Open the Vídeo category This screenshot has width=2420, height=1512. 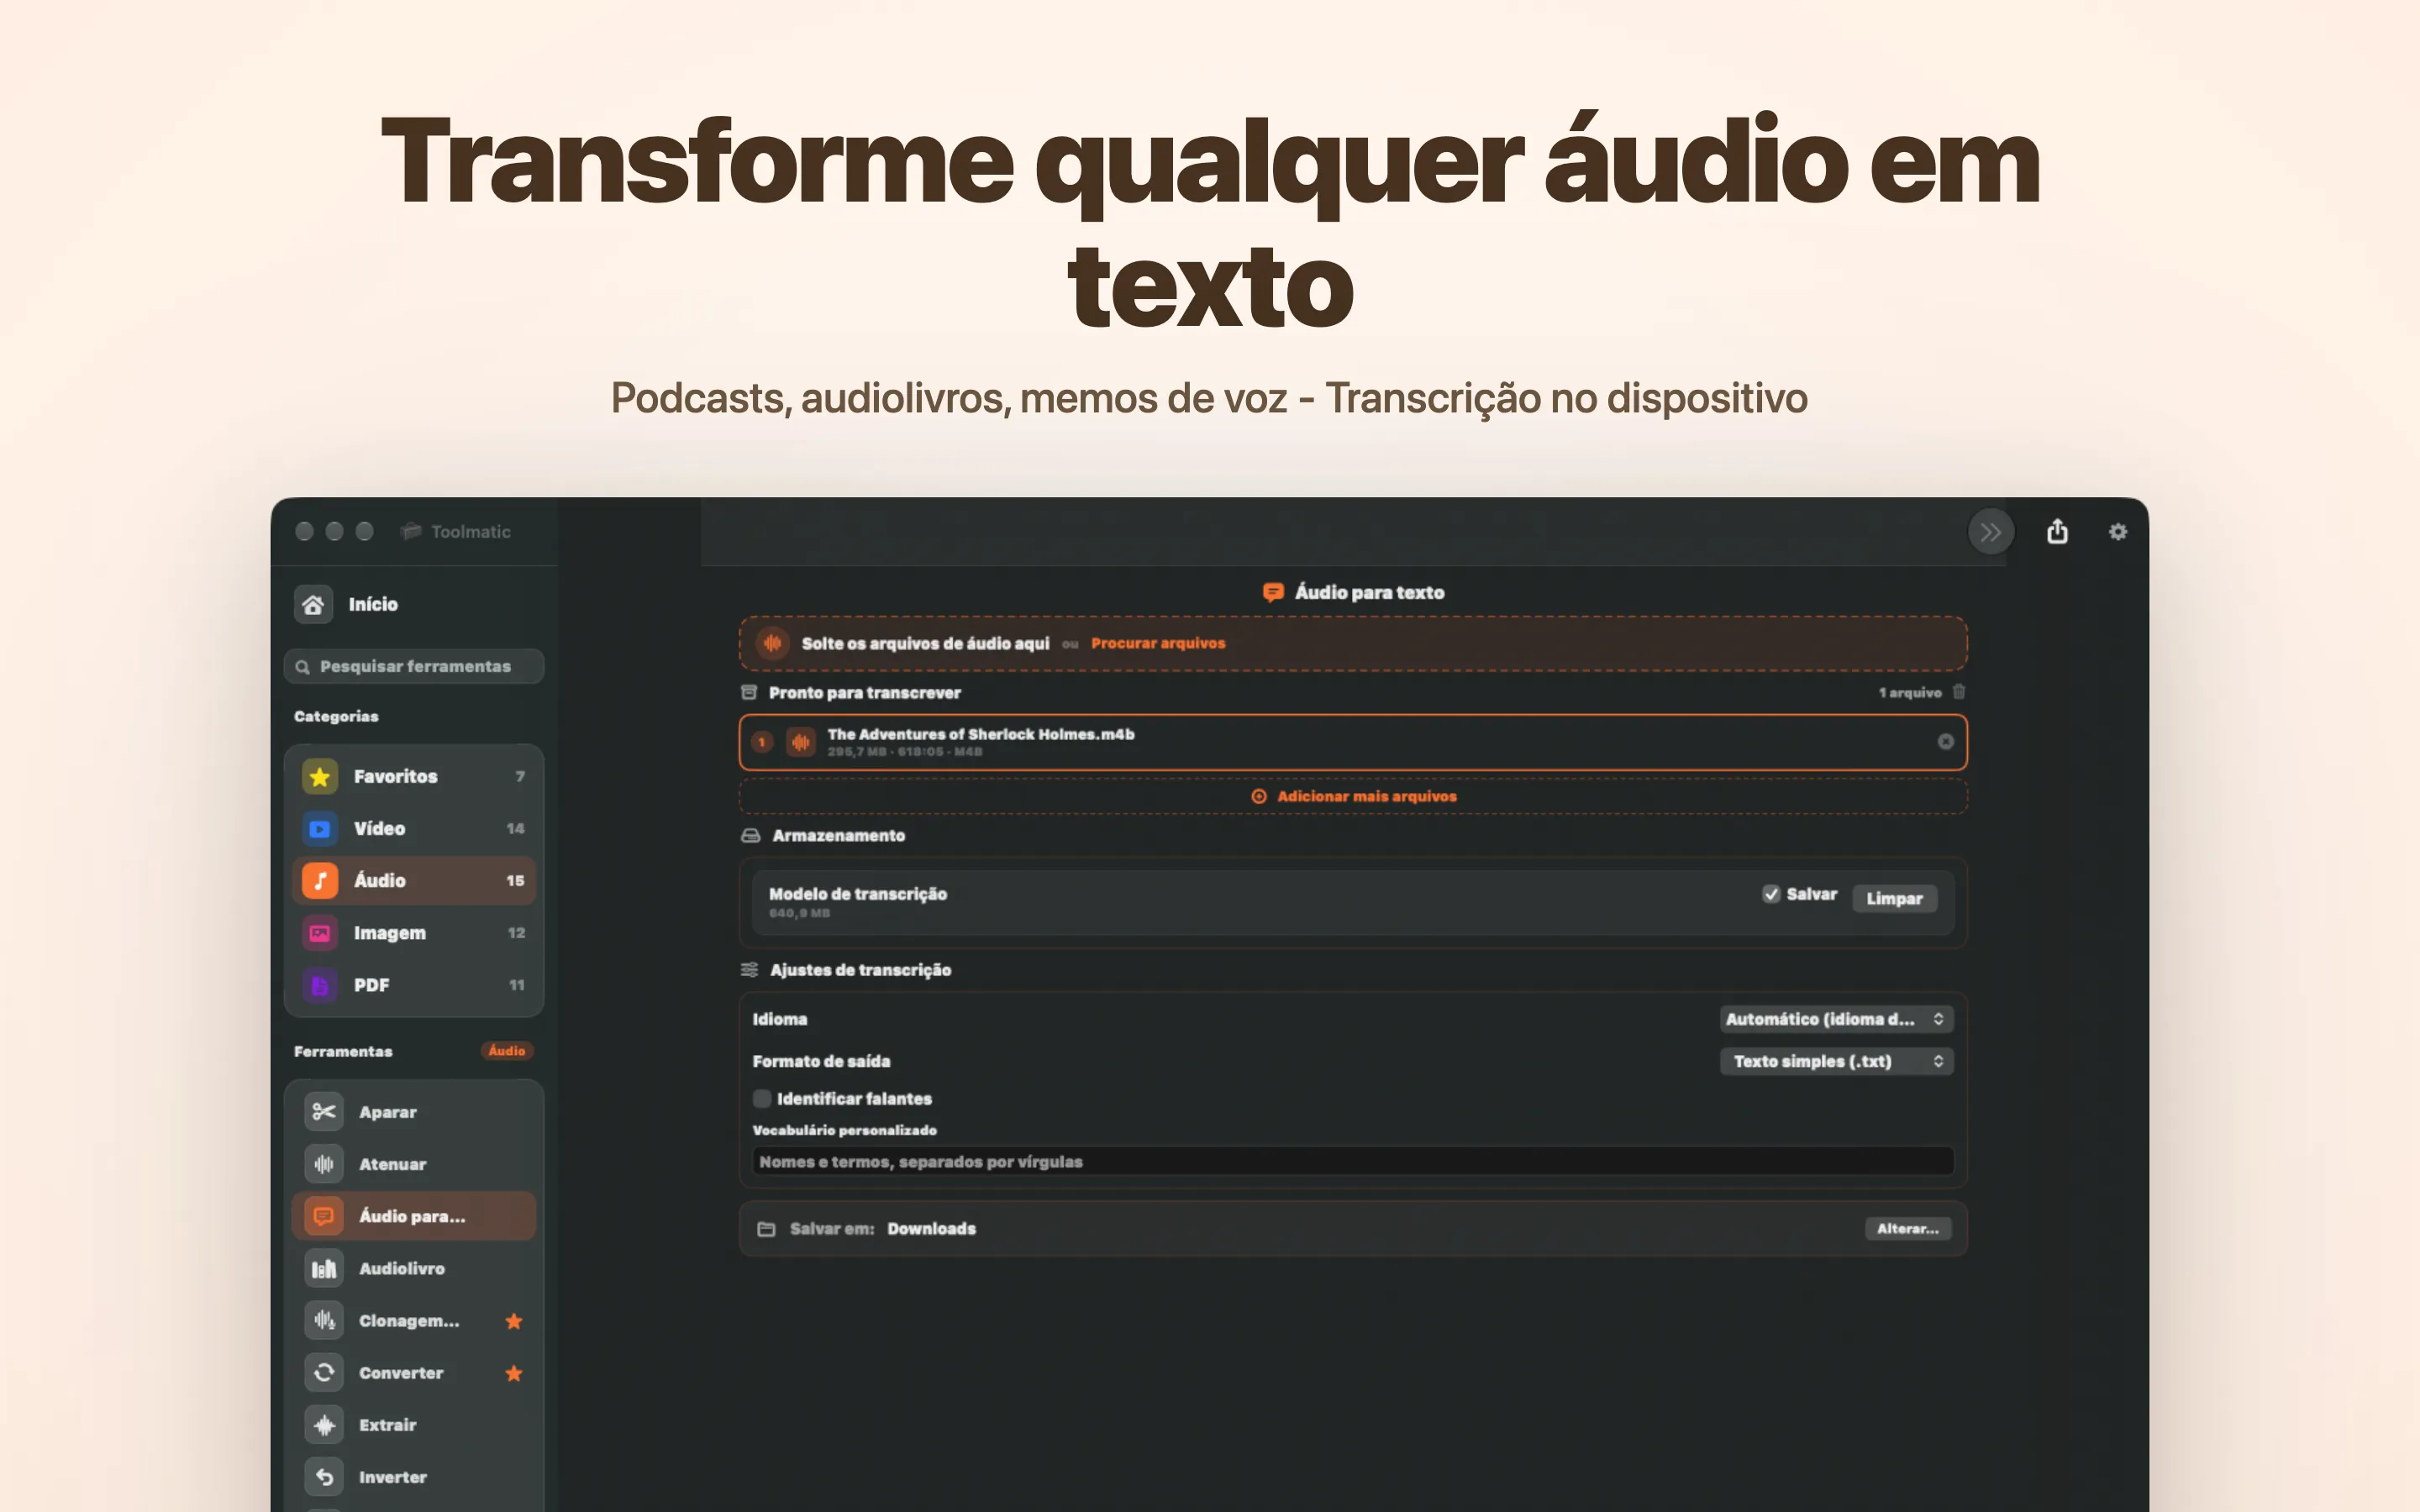click(x=414, y=828)
